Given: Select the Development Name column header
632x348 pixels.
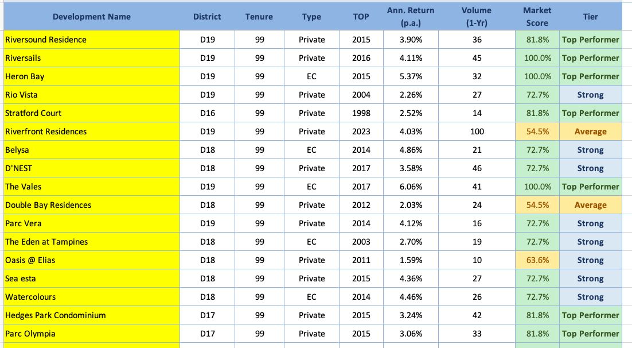Looking at the screenshot, I should [92, 17].
